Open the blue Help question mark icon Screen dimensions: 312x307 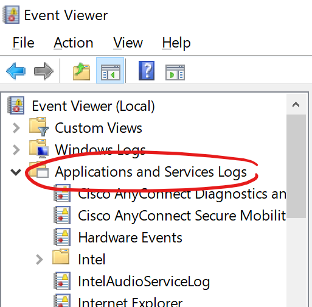[147, 71]
